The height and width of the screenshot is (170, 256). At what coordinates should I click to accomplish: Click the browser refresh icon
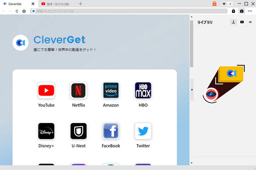pos(17,11)
